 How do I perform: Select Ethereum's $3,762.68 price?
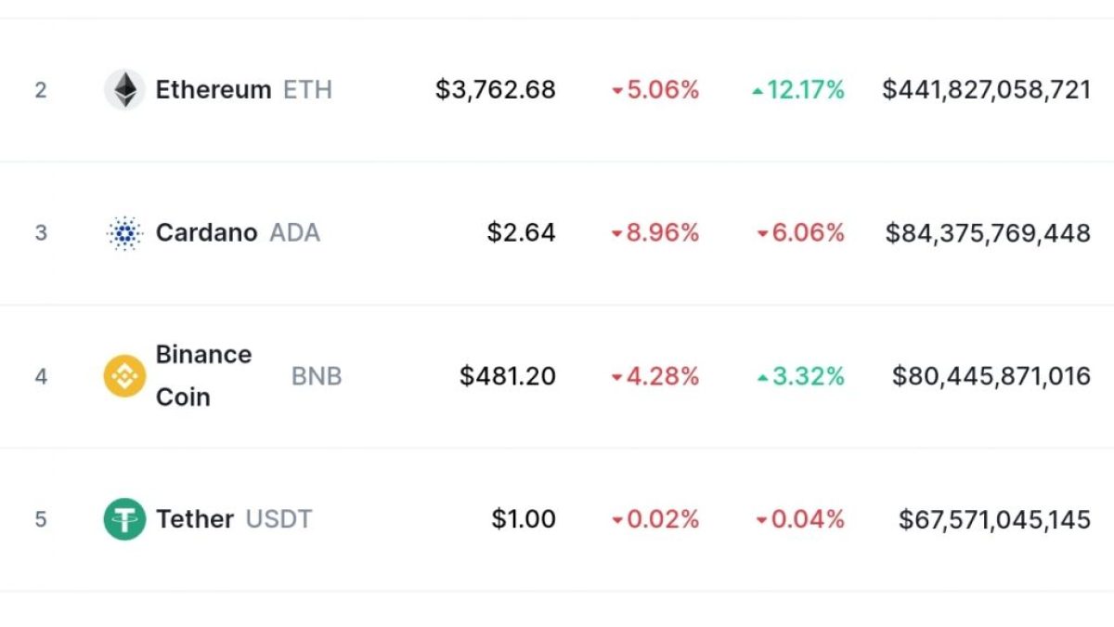pyautogui.click(x=496, y=90)
